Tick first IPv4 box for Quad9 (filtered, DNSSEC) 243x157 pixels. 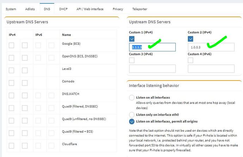pos(12,108)
